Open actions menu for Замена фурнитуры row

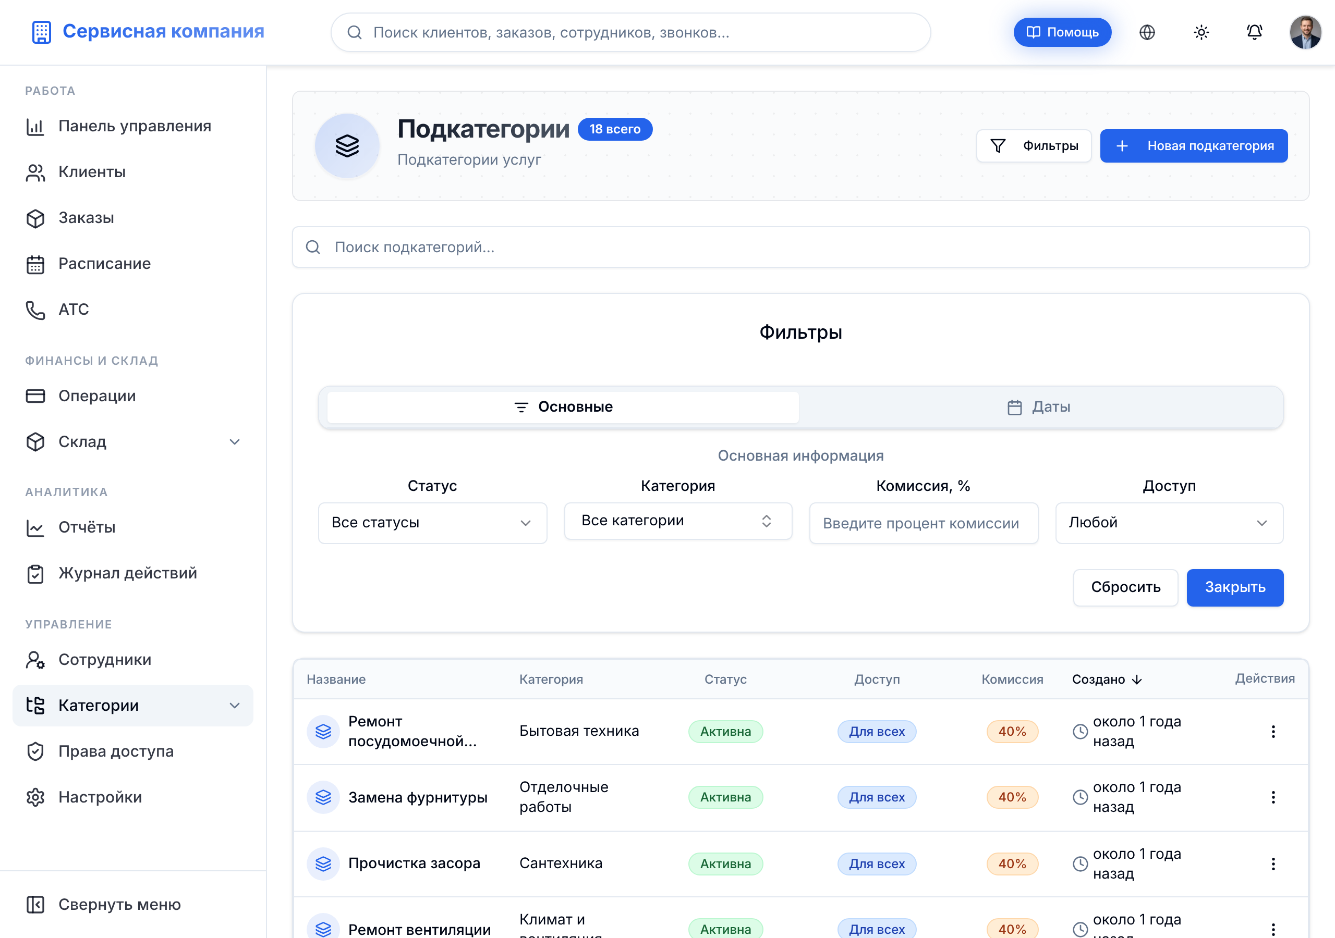click(x=1273, y=797)
